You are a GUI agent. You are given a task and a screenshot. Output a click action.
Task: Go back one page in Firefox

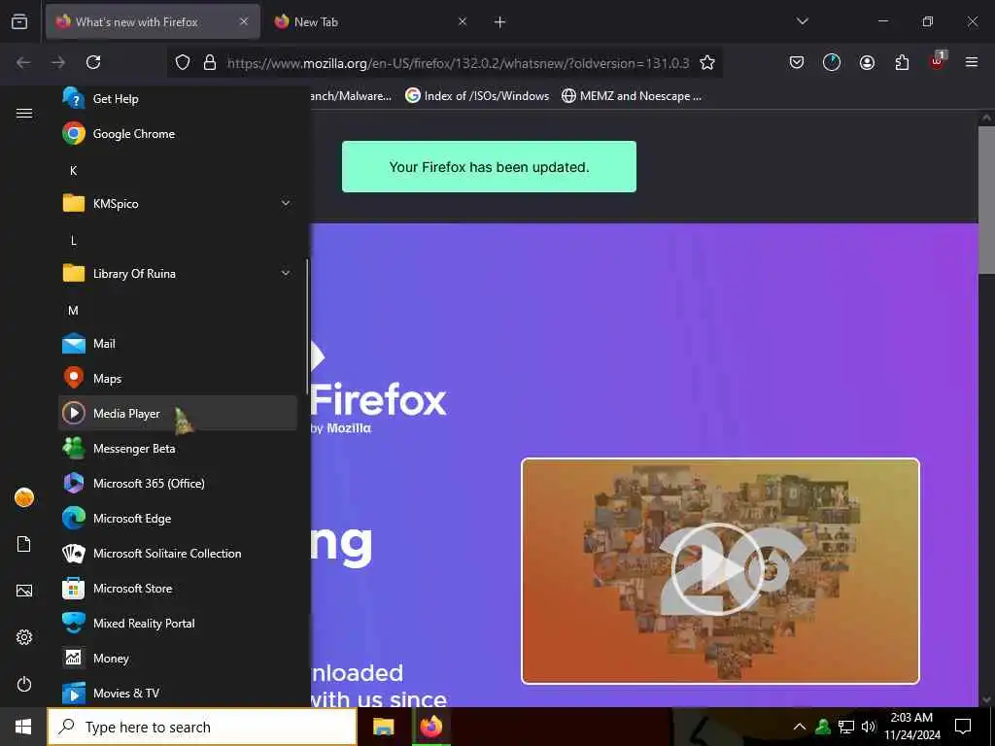click(23, 62)
